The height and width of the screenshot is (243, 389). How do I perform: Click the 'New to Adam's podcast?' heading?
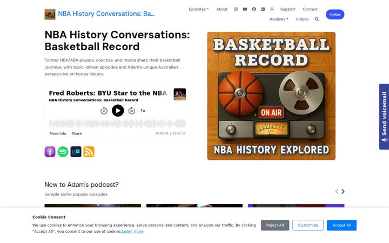[82, 185]
